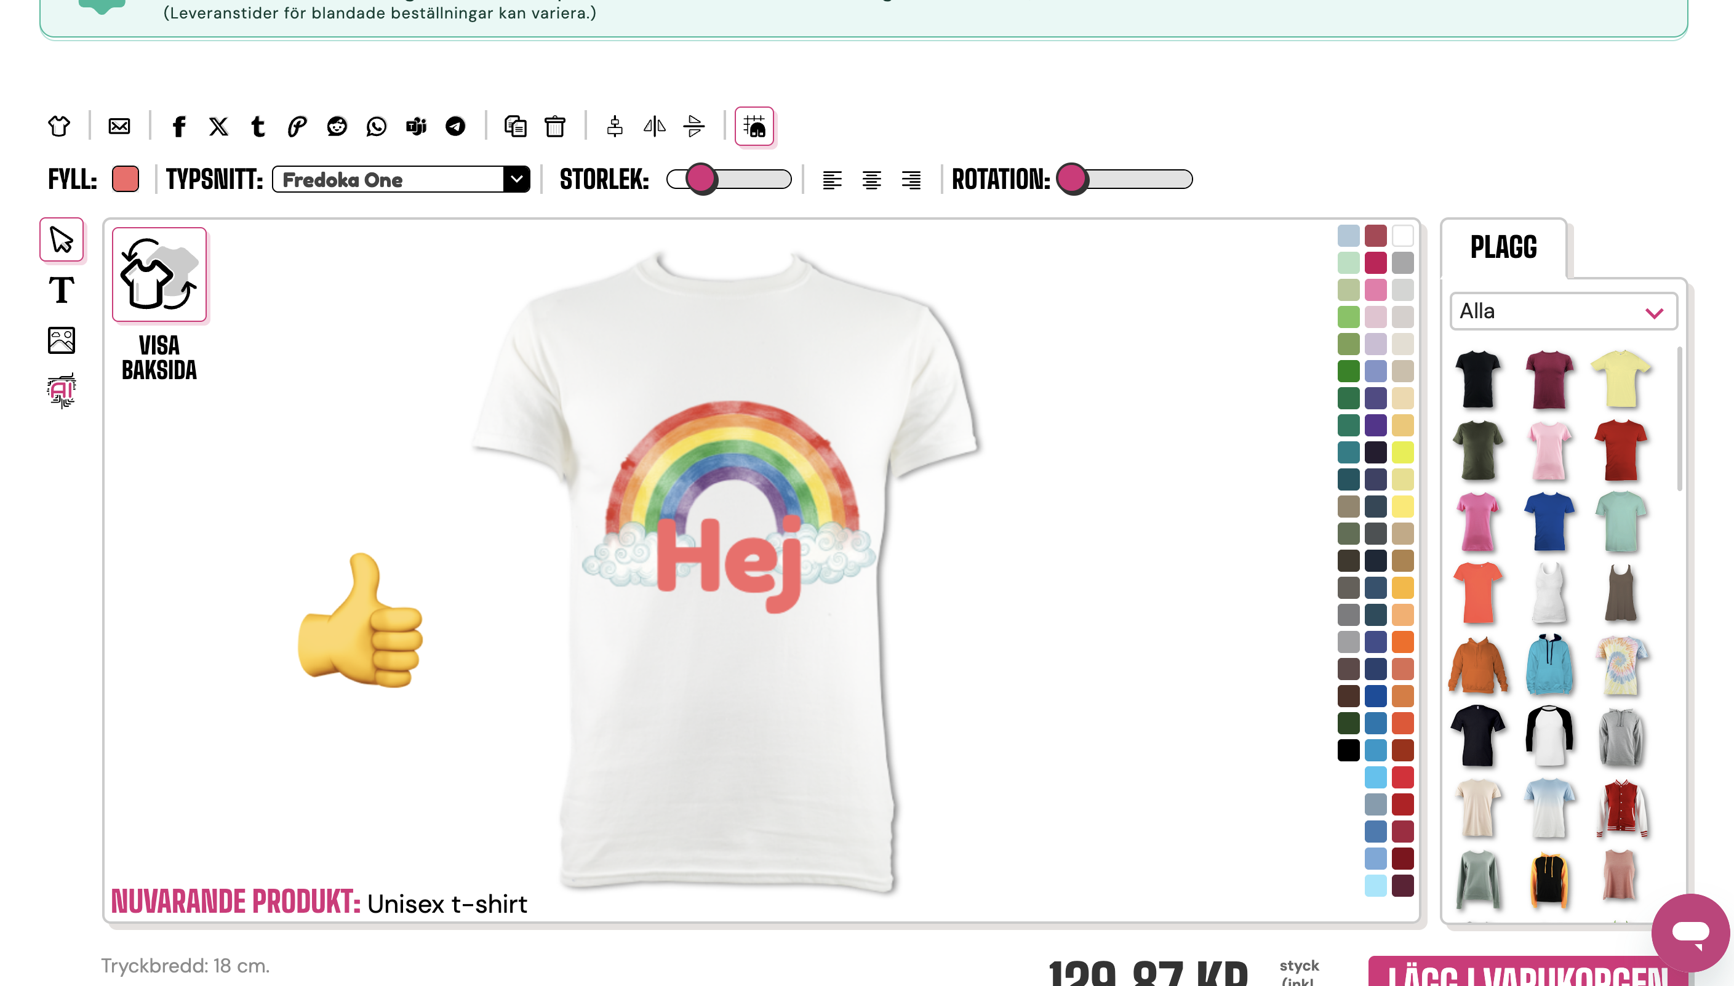Share design via WhatsApp icon
This screenshot has height=986, width=1734.
[375, 126]
